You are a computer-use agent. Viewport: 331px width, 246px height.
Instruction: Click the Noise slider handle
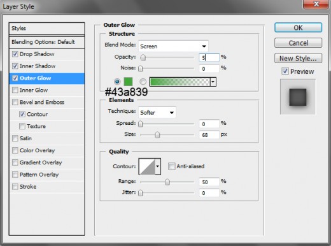[x=141, y=69]
